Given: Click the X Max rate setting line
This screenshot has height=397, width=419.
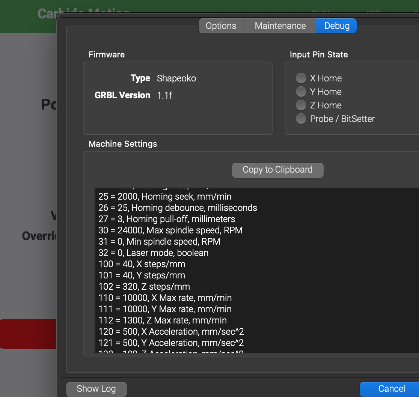Looking at the screenshot, I should 165,298.
